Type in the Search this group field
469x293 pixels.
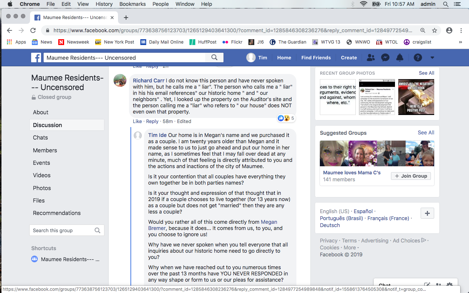[x=62, y=230]
